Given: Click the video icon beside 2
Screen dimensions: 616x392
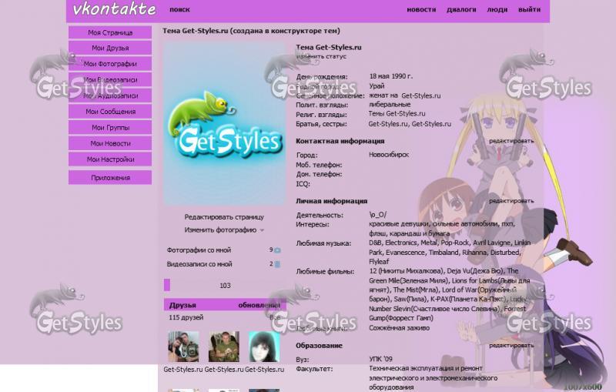Looking at the screenshot, I should pos(277,264).
